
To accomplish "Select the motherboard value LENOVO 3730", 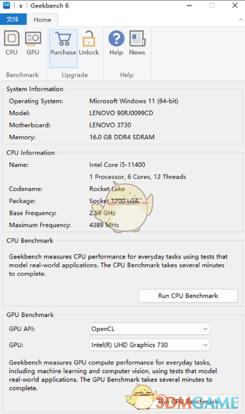I will tap(110, 125).
